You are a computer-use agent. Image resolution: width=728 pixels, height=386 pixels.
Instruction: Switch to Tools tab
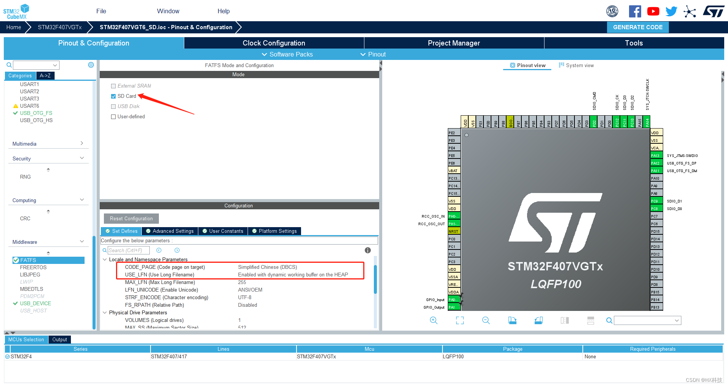point(634,43)
